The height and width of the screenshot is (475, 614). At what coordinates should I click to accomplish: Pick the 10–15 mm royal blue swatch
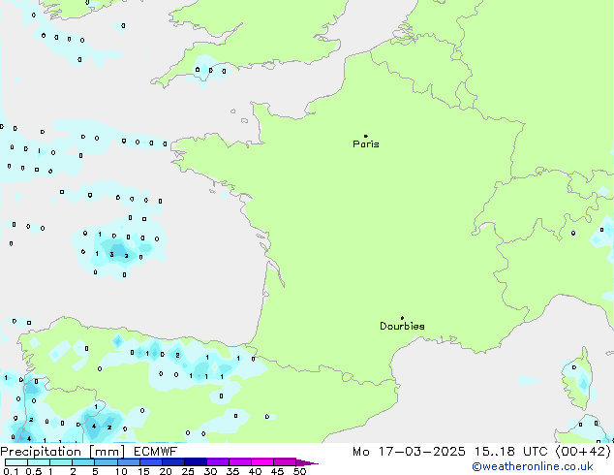point(129,462)
